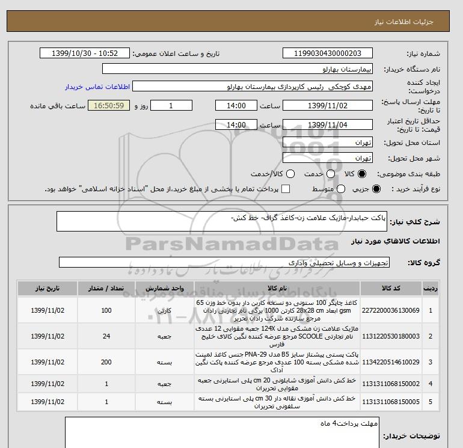Click the page title جزئیات اطلاعات نیاز

click(x=403, y=22)
